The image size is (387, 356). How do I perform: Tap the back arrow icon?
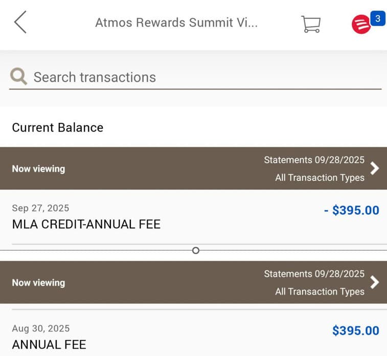(20, 23)
